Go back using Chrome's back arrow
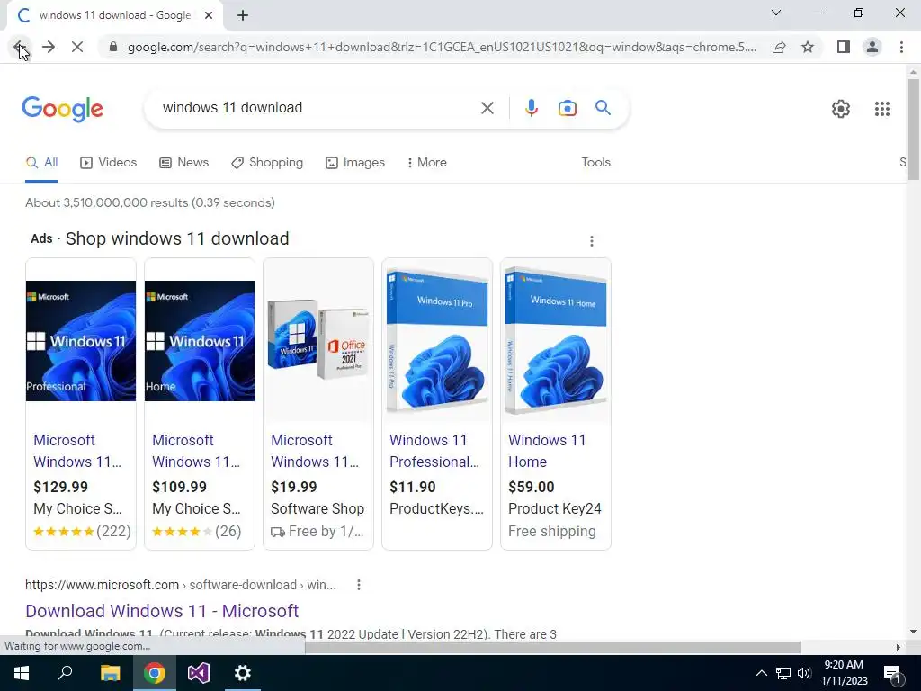 tap(20, 47)
